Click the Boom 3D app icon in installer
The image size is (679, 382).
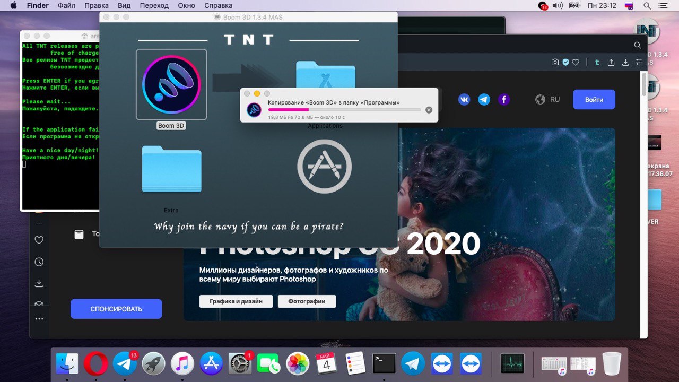pos(171,85)
